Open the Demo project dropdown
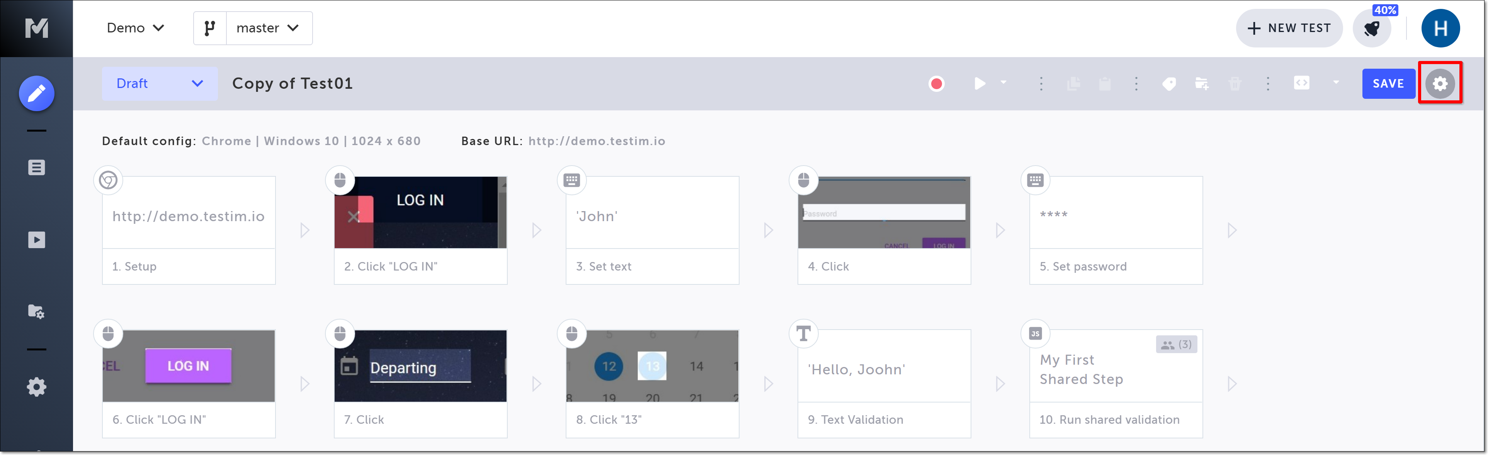Viewport: 1488px width, 455px height. click(135, 28)
